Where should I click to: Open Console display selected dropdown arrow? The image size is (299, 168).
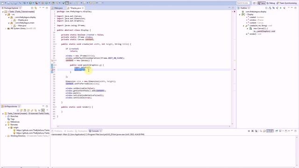click(283, 131)
